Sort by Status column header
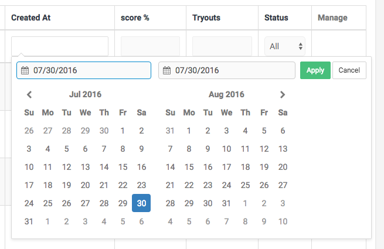Viewport: 384px width, 249px height. [x=276, y=18]
